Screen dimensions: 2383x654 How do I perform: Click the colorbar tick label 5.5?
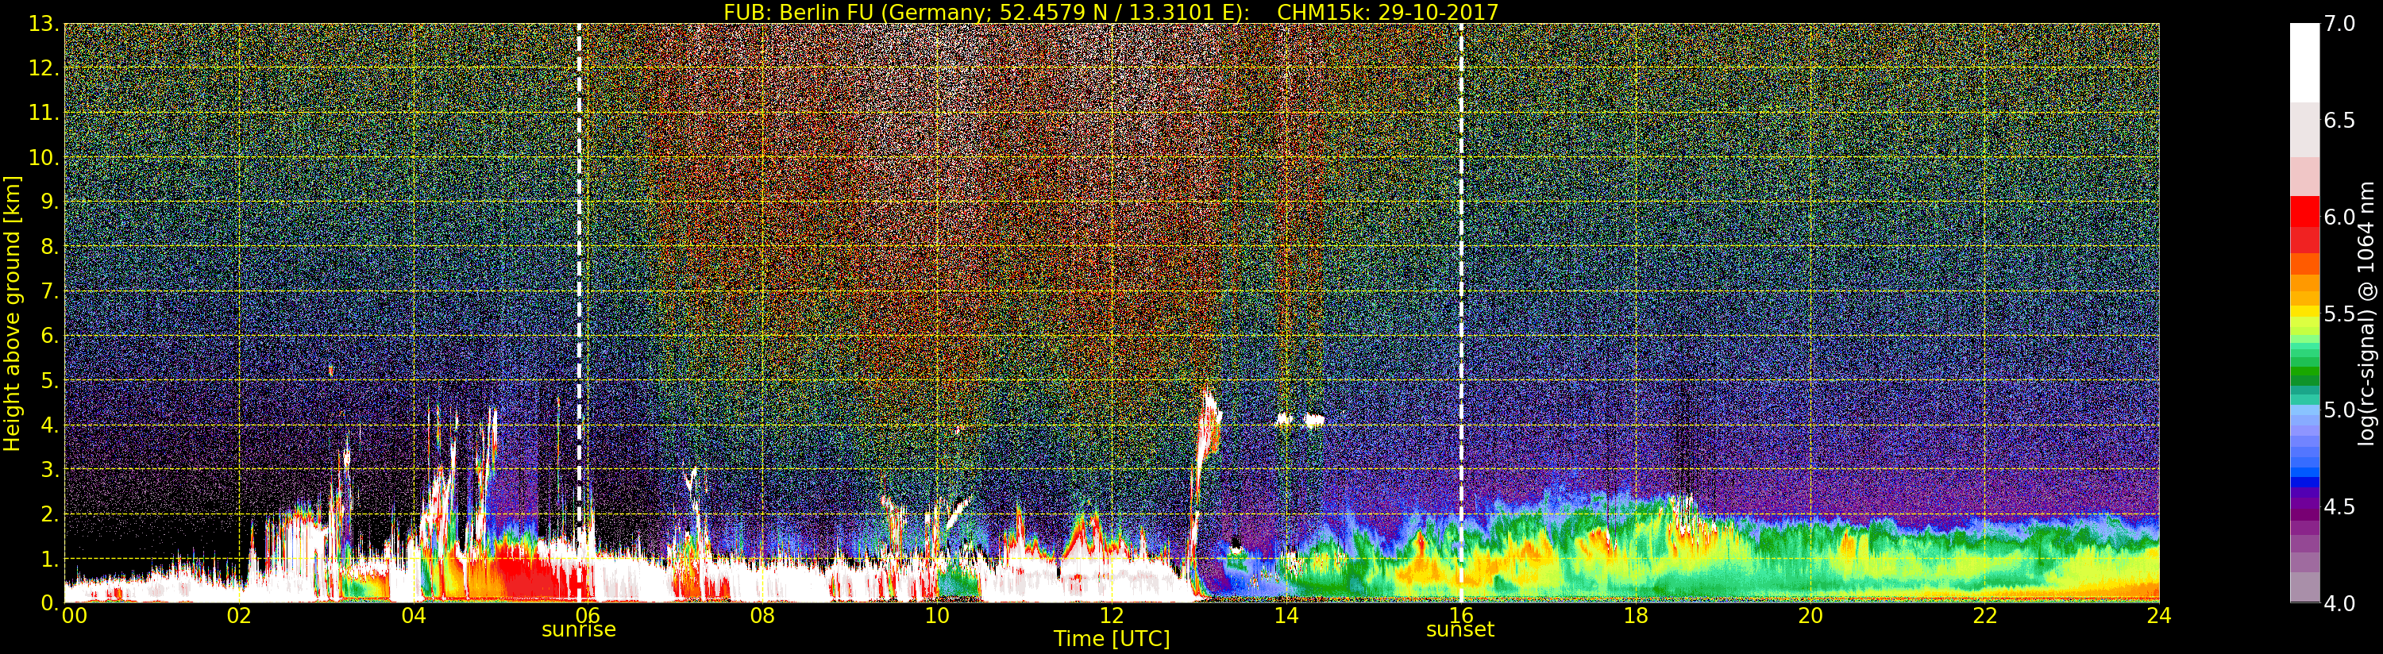click(x=2339, y=314)
